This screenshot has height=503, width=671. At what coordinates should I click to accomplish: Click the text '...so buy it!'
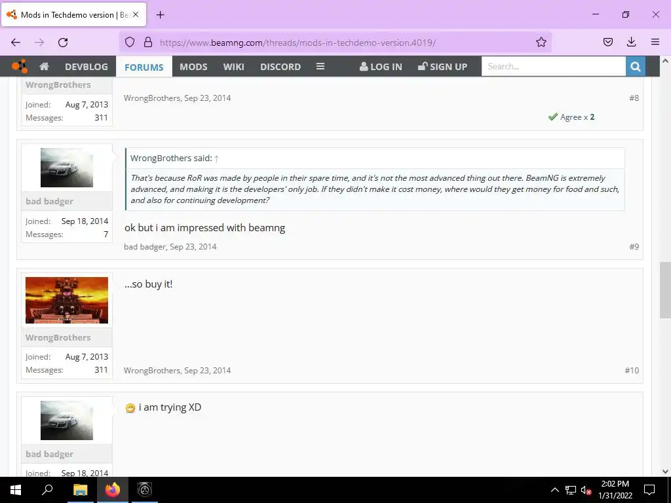point(149,284)
